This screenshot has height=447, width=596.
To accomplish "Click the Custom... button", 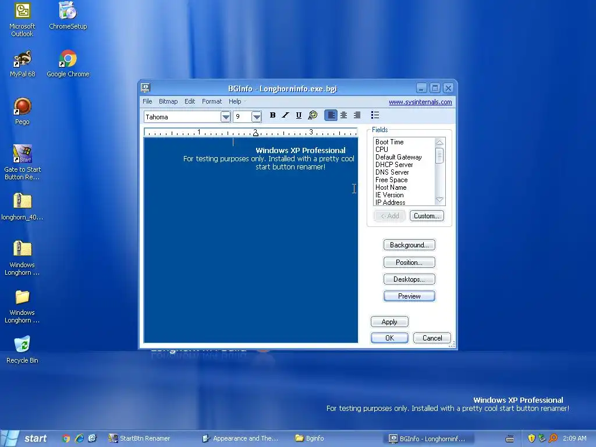I will 427,216.
